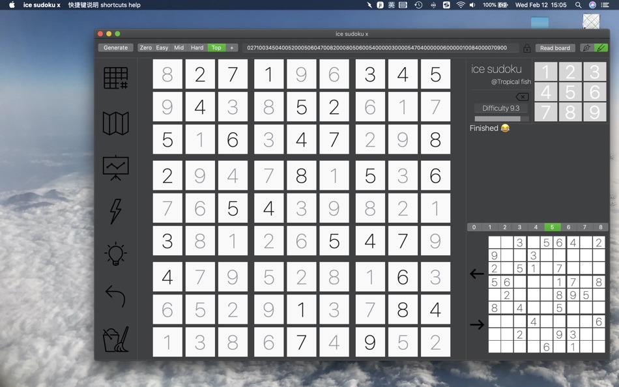
Task: Open the desktop blue folder icon
Action: click(x=540, y=23)
